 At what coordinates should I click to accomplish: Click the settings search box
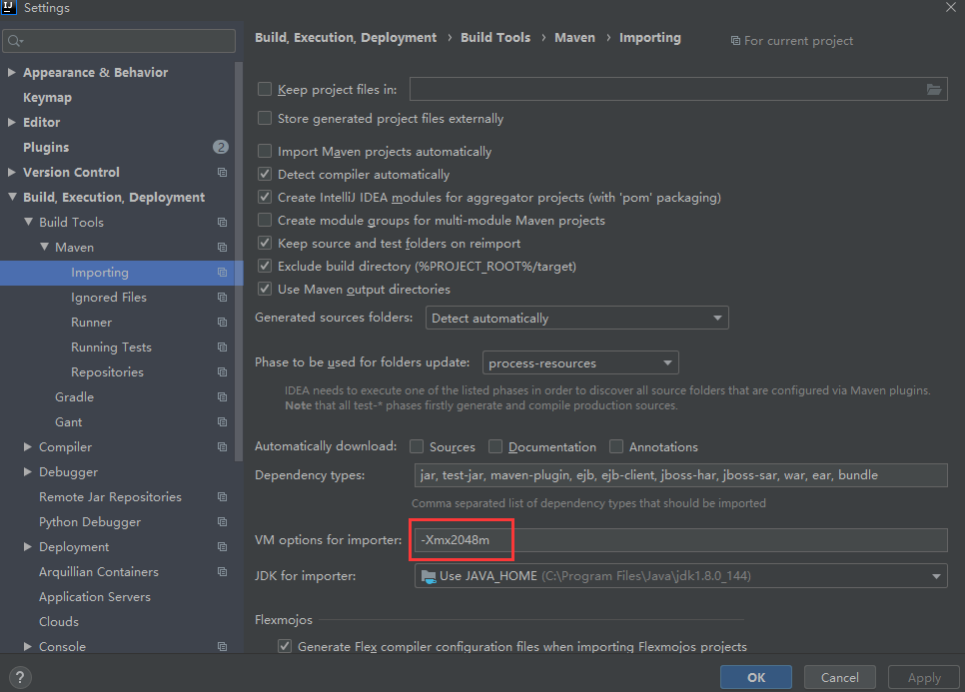[119, 41]
